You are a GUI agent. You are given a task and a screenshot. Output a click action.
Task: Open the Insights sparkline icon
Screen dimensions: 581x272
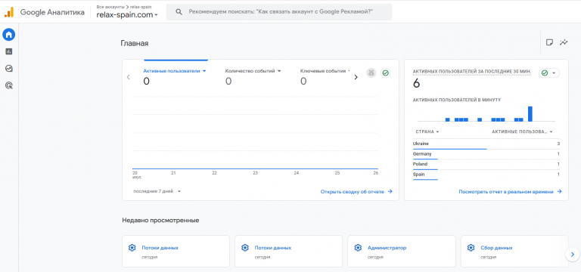click(x=564, y=42)
